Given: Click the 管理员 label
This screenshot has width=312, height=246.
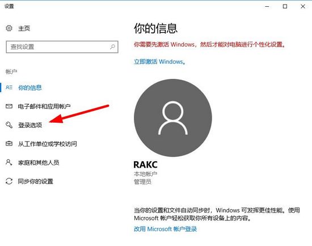Looking at the screenshot, I should [142, 182].
